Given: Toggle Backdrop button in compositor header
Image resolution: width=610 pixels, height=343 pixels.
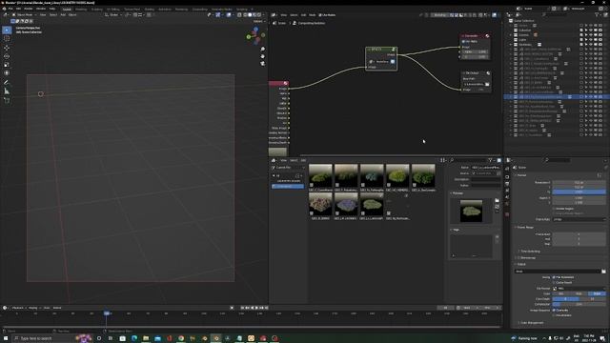Looking at the screenshot, I should (440, 15).
